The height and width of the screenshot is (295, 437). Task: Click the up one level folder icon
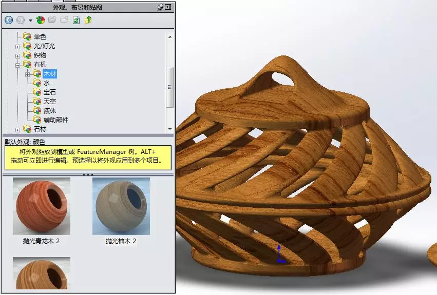[x=88, y=20]
